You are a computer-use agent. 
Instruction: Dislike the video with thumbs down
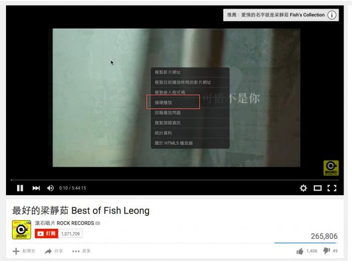pos(327,250)
